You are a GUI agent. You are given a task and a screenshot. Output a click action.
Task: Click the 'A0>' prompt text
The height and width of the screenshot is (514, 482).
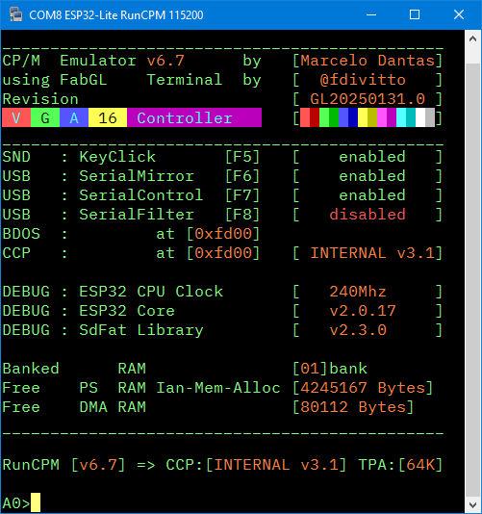pyautogui.click(x=16, y=503)
